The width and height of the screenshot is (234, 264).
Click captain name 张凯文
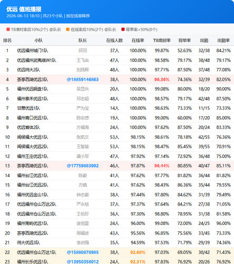(x=83, y=137)
